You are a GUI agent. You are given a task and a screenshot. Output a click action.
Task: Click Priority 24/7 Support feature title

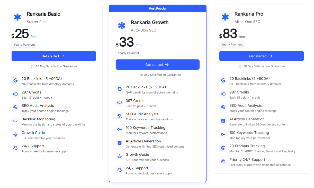(x=247, y=160)
